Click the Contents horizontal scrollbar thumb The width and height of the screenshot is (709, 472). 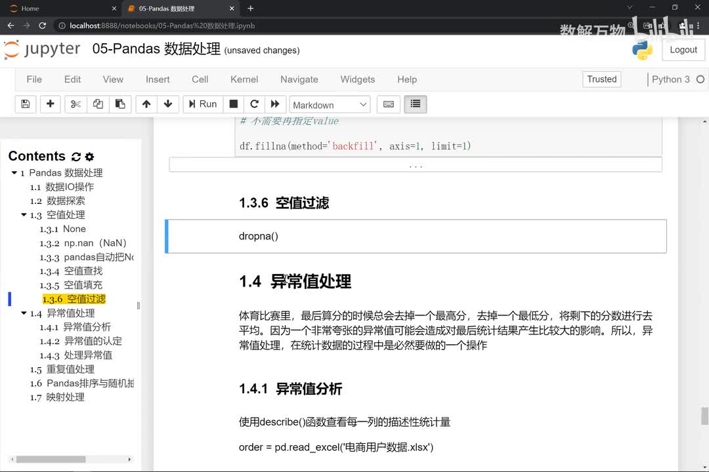click(51, 460)
